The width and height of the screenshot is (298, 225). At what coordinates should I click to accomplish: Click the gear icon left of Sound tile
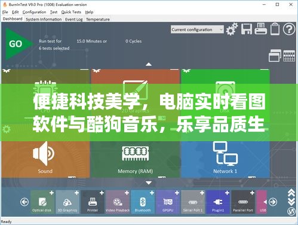click(7, 129)
